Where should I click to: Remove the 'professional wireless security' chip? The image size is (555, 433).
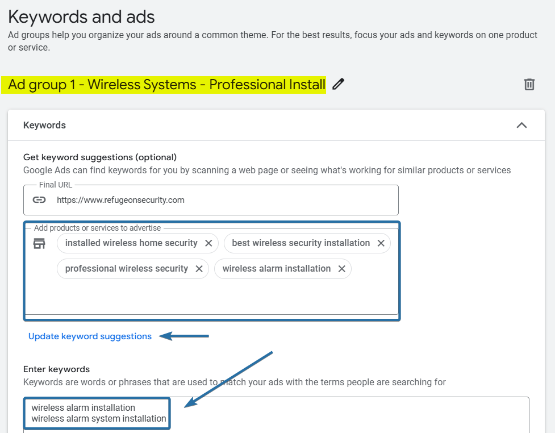199,268
